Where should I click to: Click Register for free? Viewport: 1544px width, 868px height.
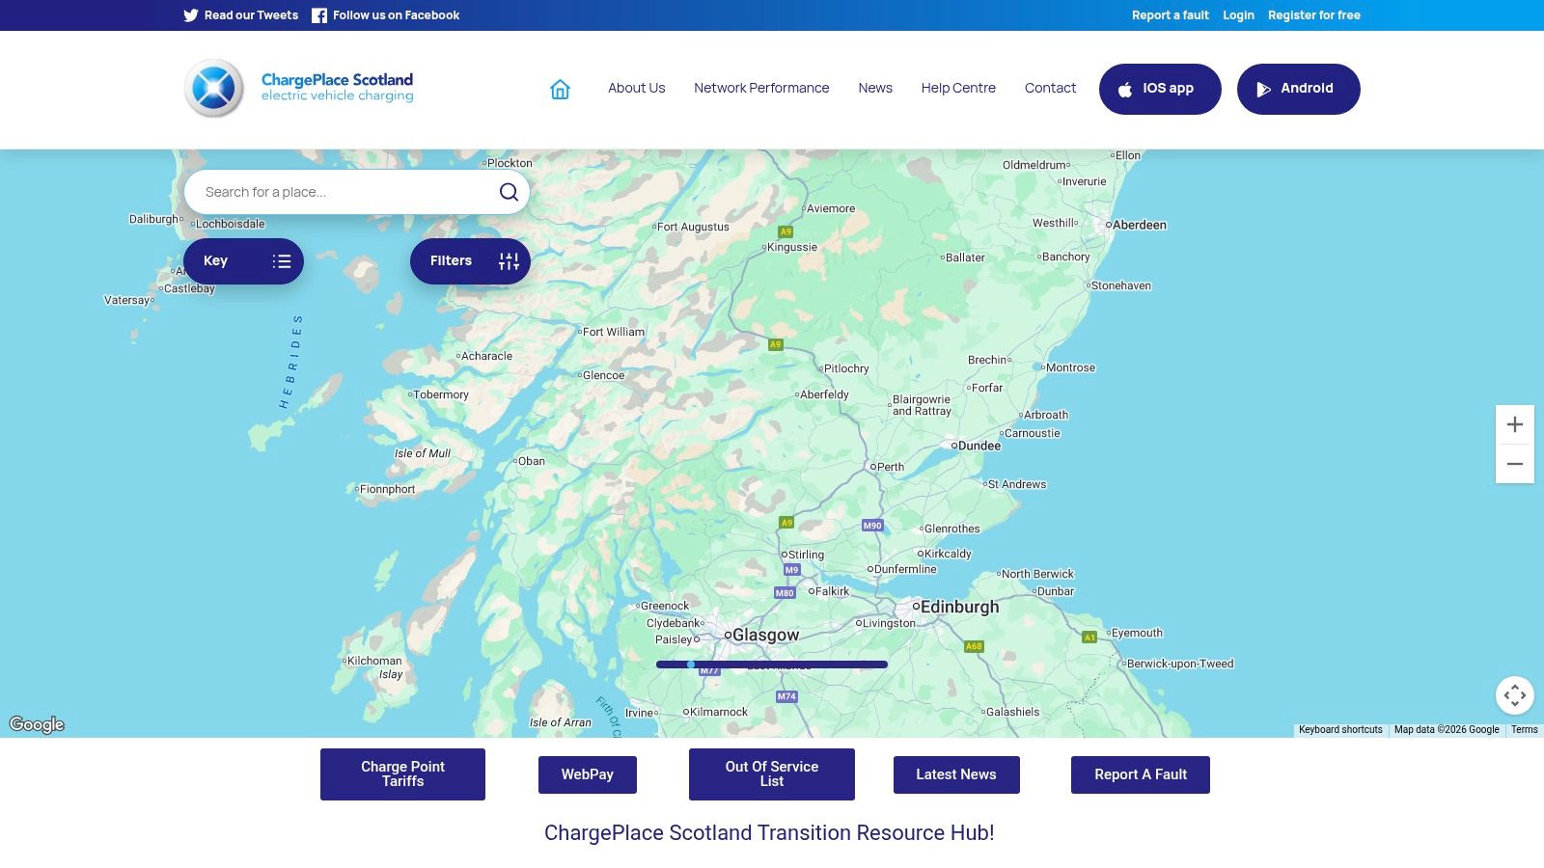point(1314,15)
